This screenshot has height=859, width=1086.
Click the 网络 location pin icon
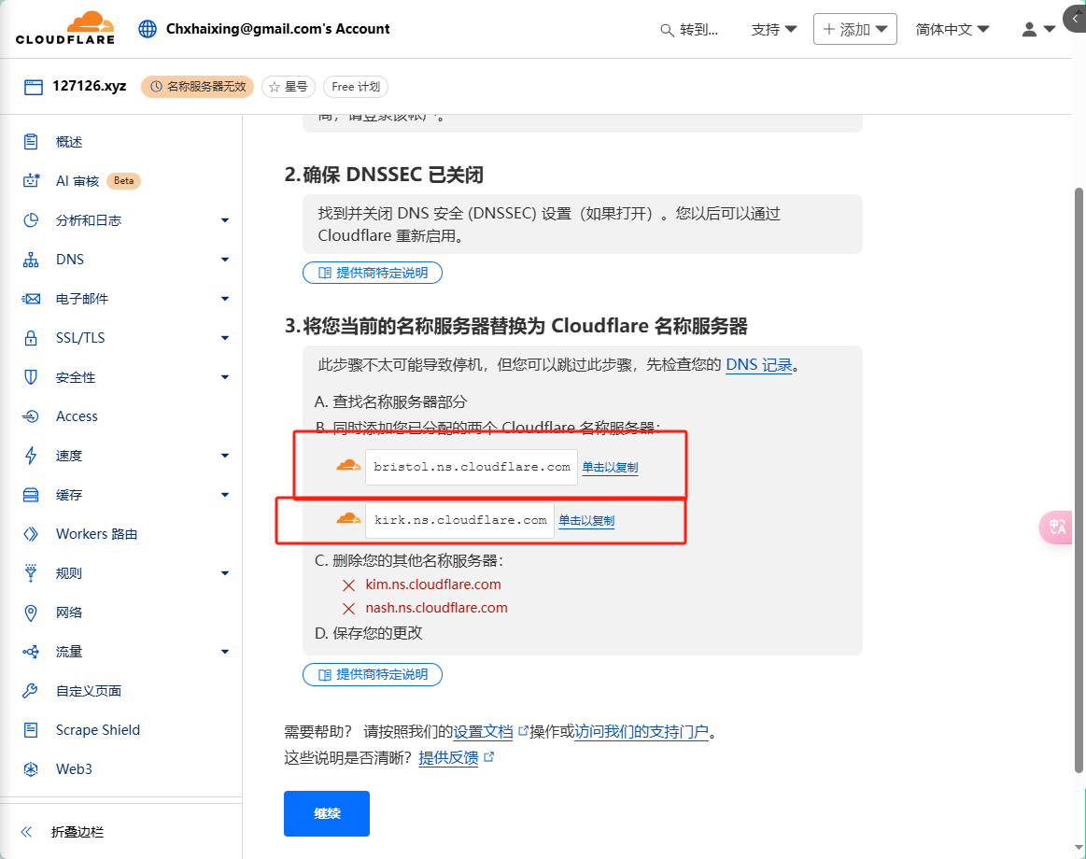coord(31,613)
